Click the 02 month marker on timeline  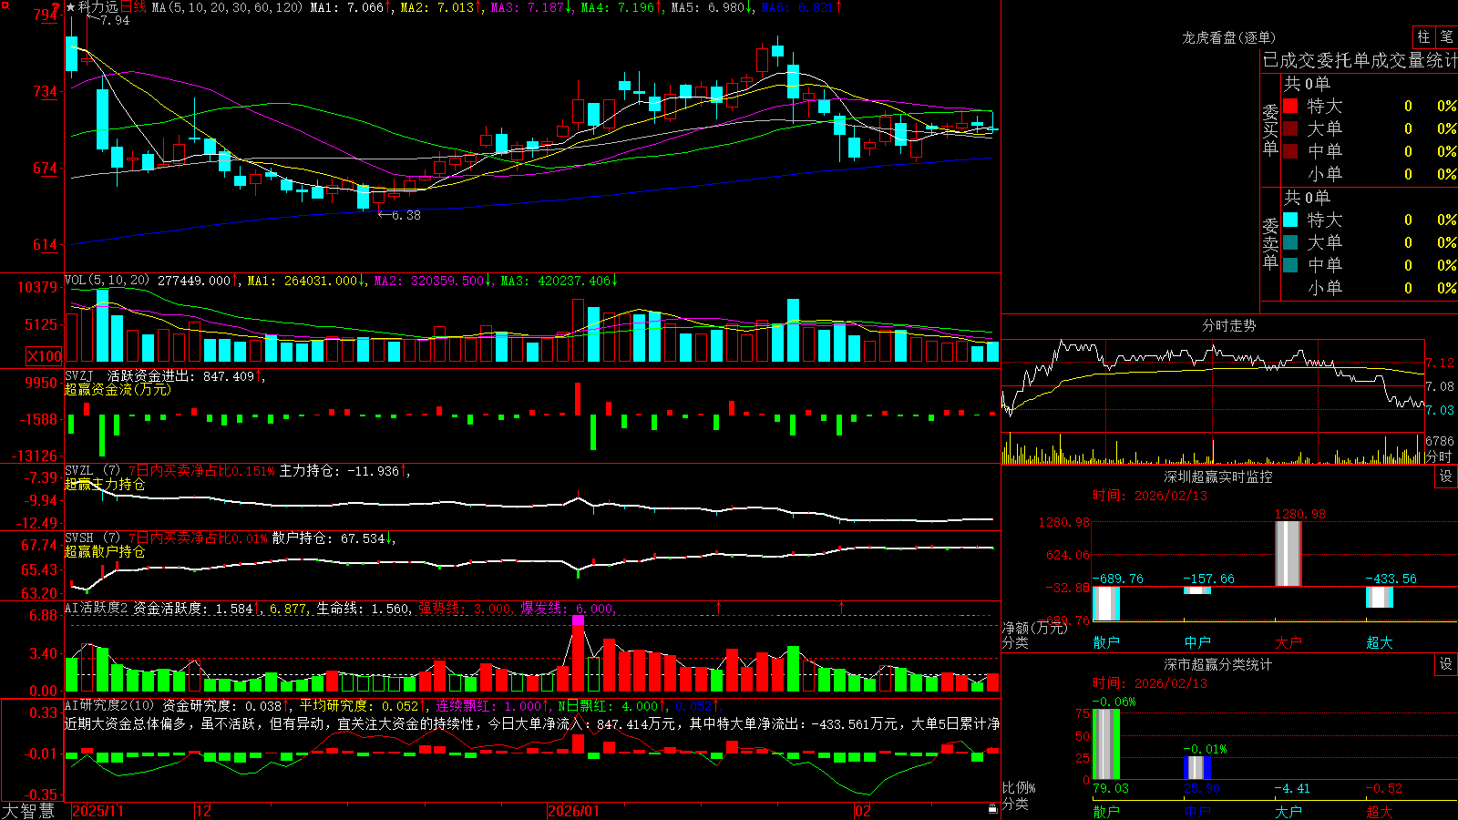coord(863,811)
